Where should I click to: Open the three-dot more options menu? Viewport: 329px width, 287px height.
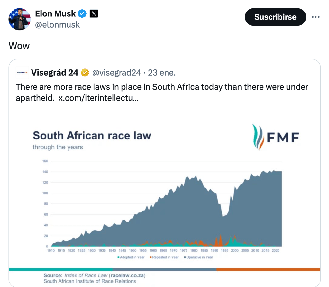pos(316,17)
